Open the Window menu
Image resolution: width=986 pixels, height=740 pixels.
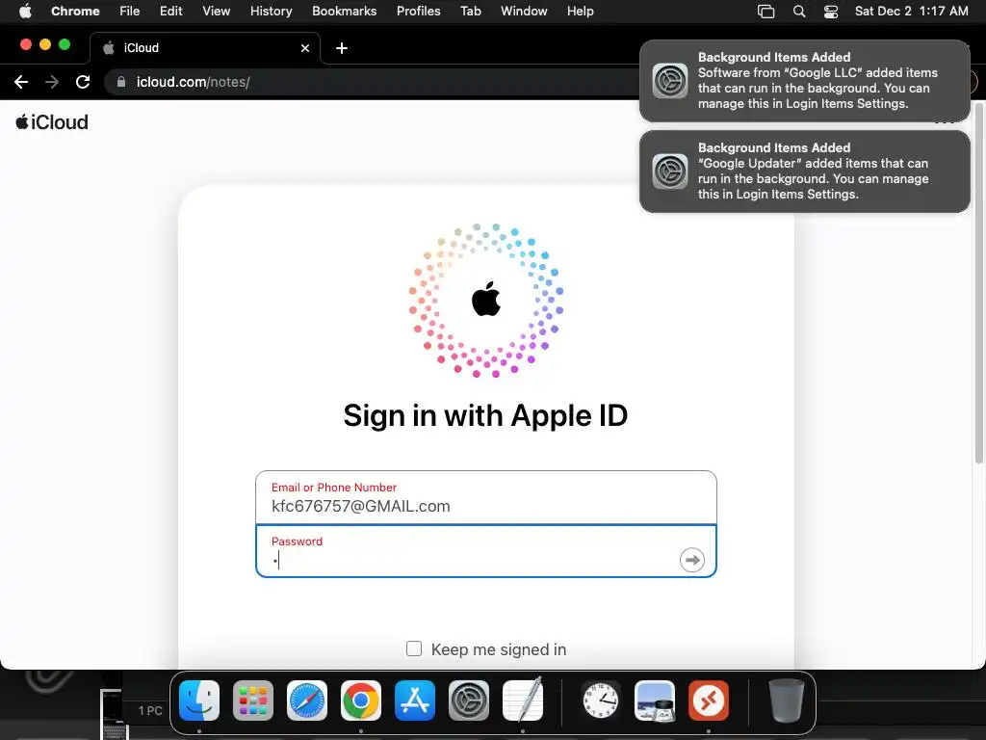pos(524,11)
